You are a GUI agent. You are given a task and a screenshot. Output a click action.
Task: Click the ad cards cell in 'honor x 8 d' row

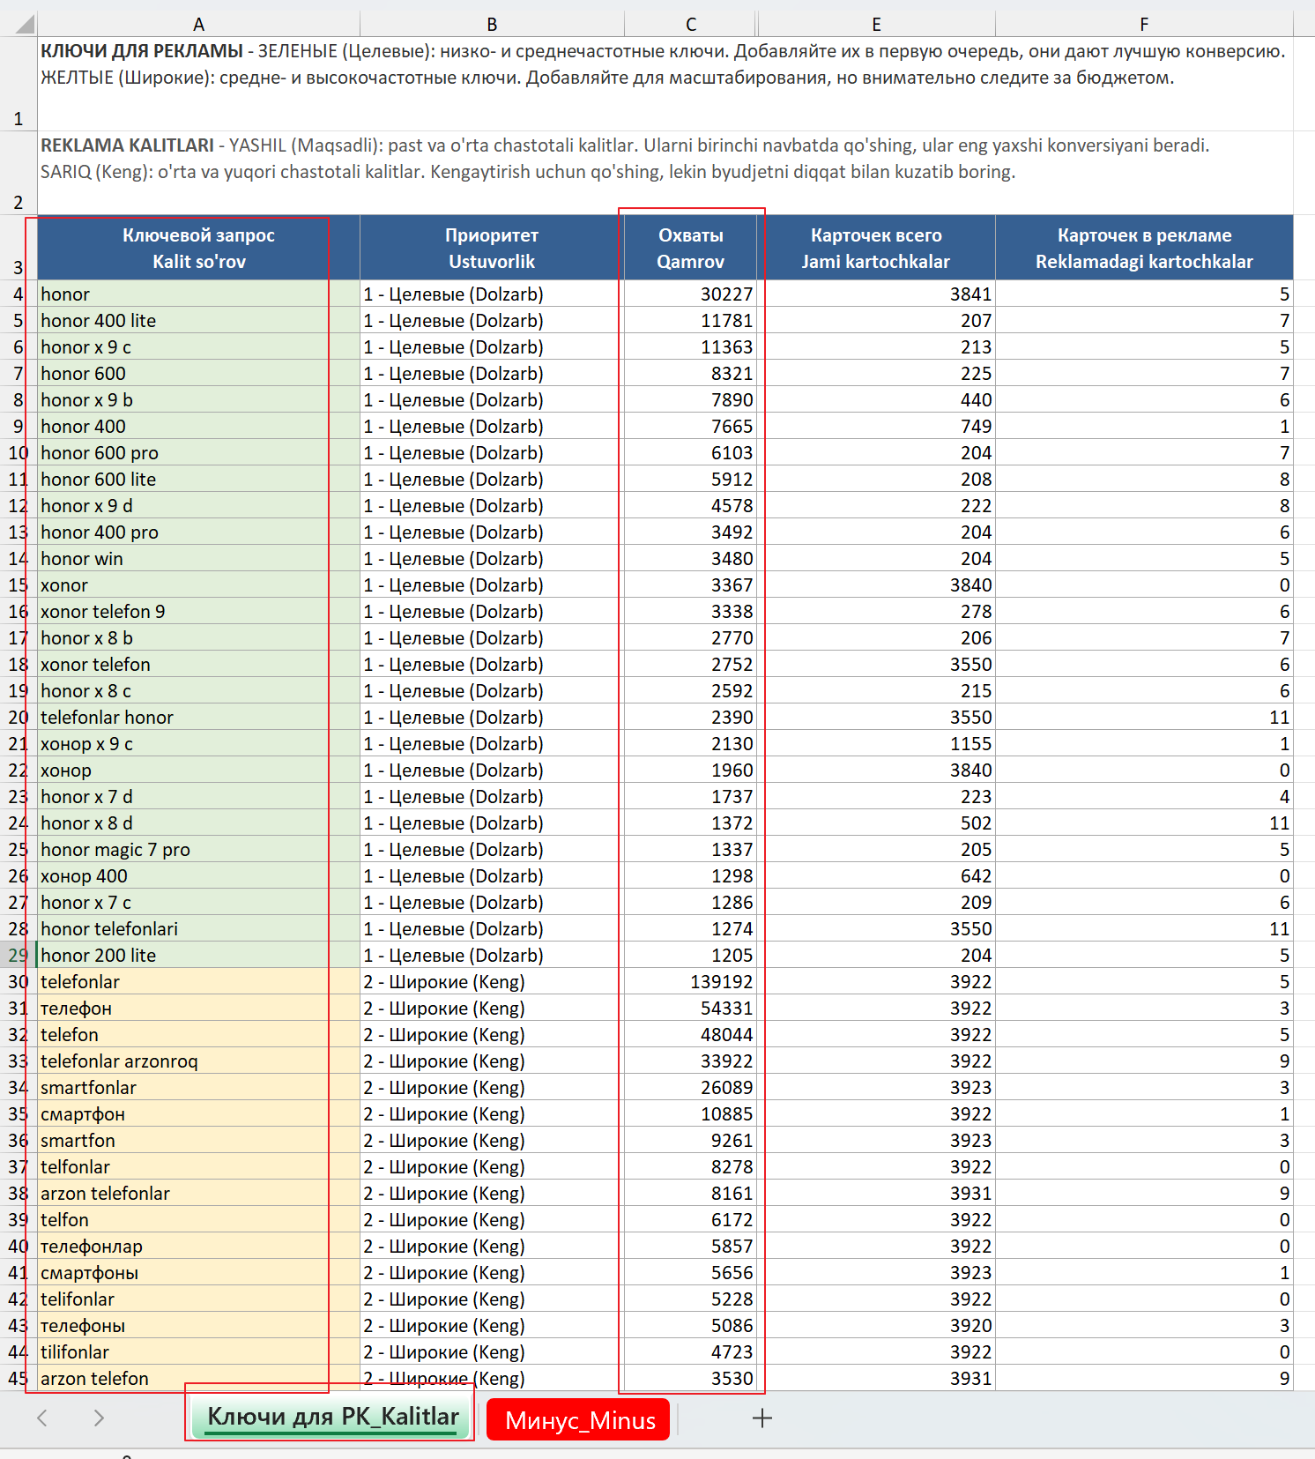coord(1144,823)
